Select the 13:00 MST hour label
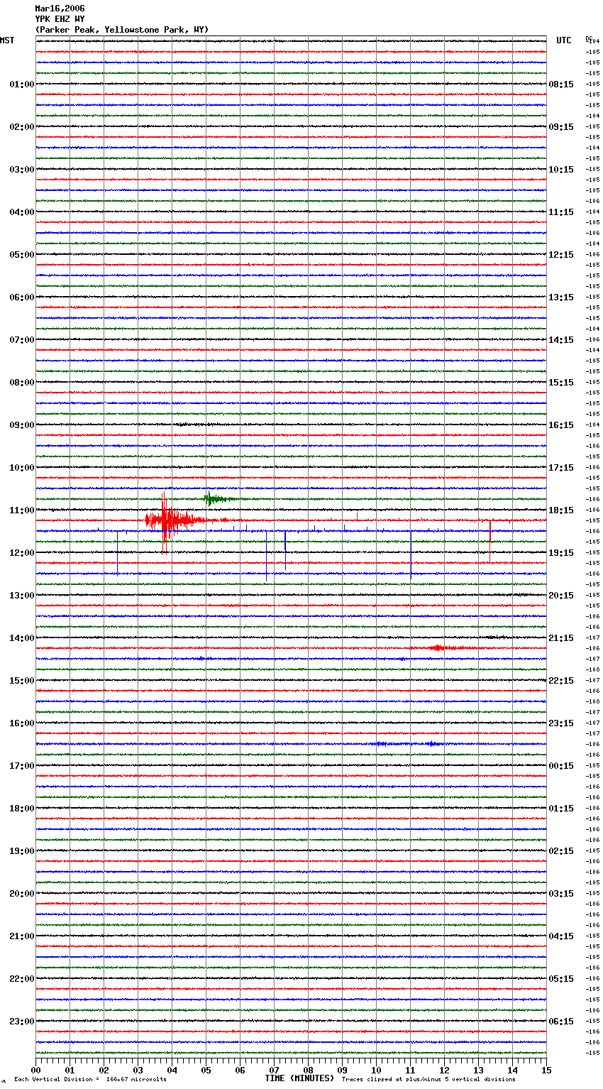The image size is (603, 1089). [21, 596]
